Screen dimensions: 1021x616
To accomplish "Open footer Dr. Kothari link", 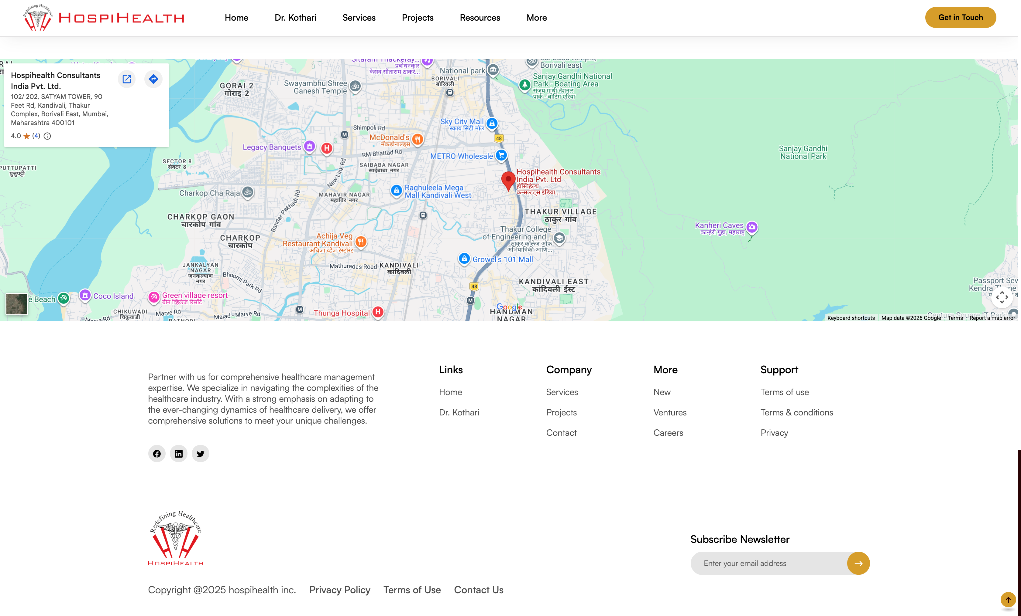I will (x=459, y=412).
